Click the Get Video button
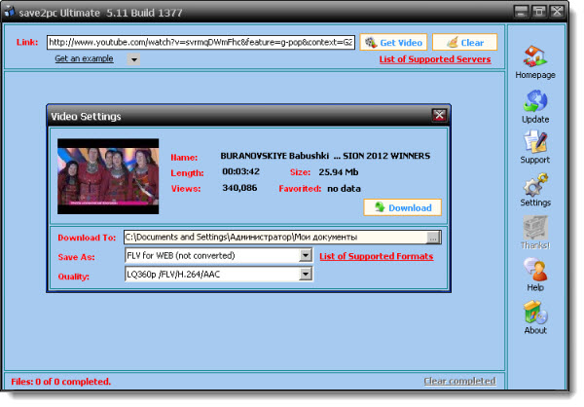 (x=393, y=43)
